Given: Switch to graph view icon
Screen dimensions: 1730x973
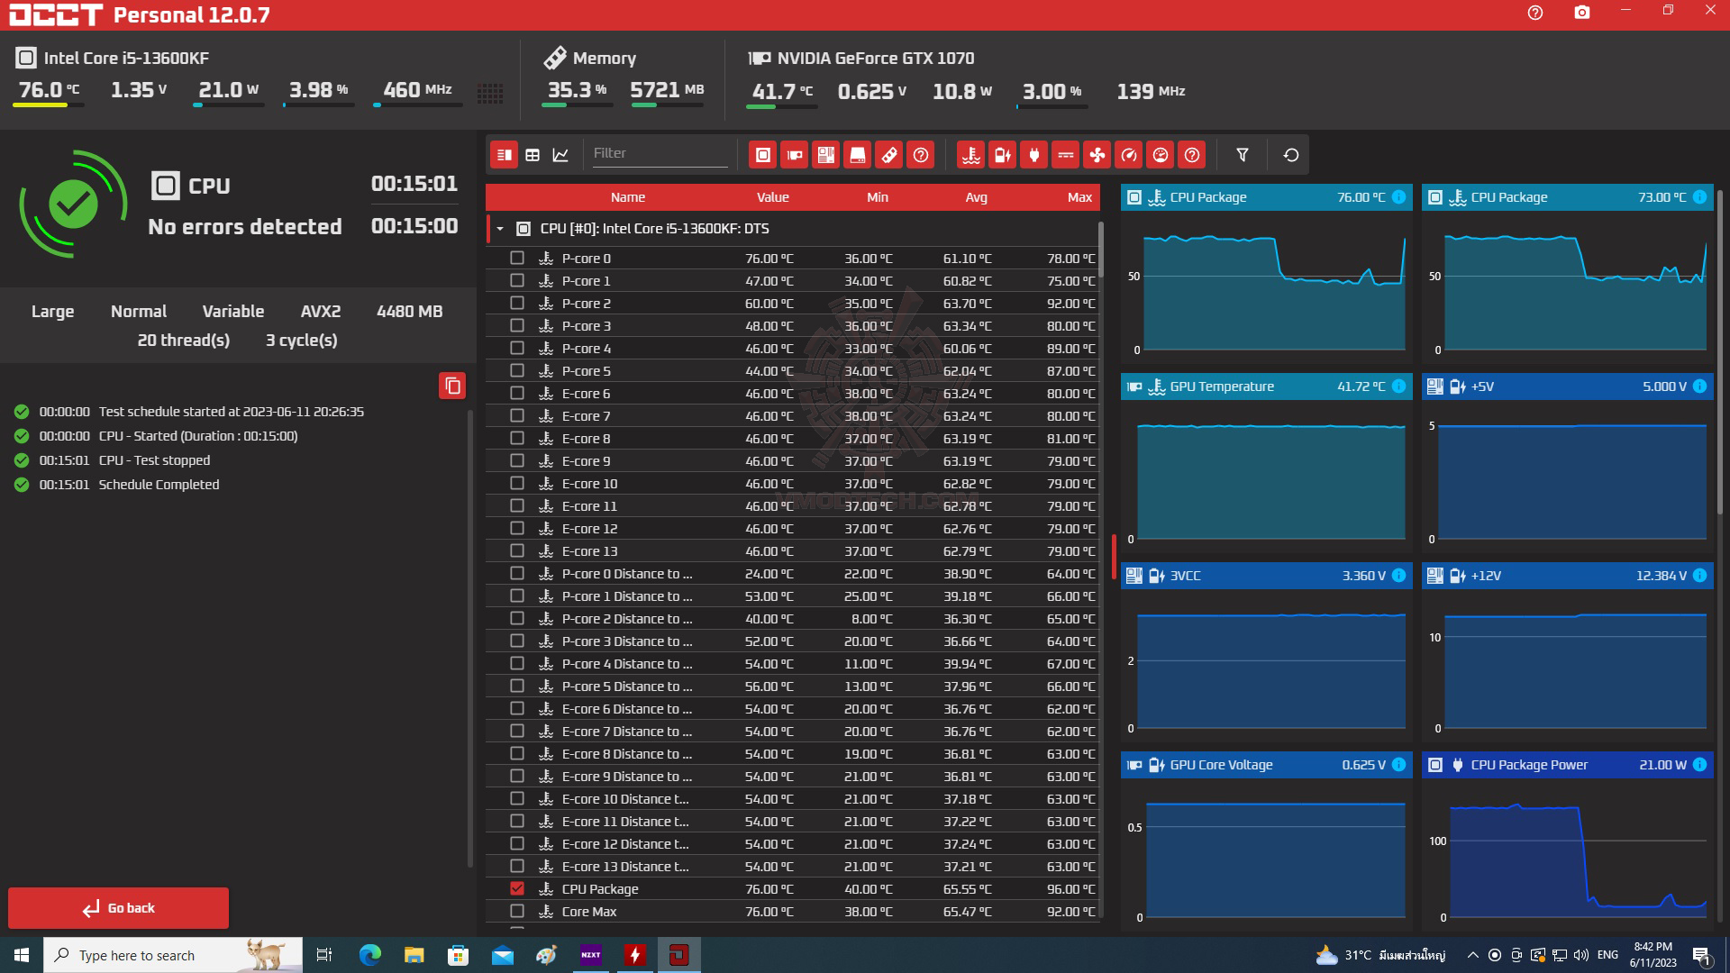Looking at the screenshot, I should 560,155.
